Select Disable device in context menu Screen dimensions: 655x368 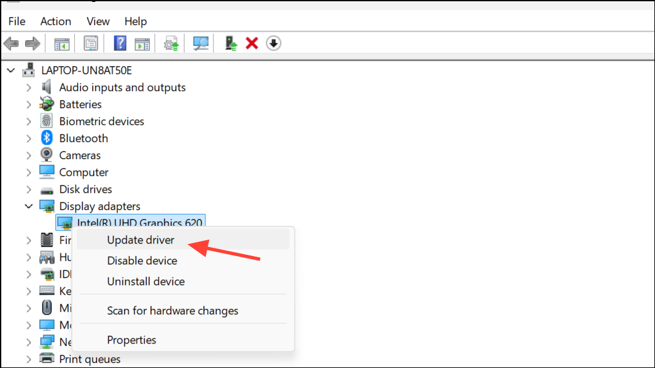coord(142,260)
